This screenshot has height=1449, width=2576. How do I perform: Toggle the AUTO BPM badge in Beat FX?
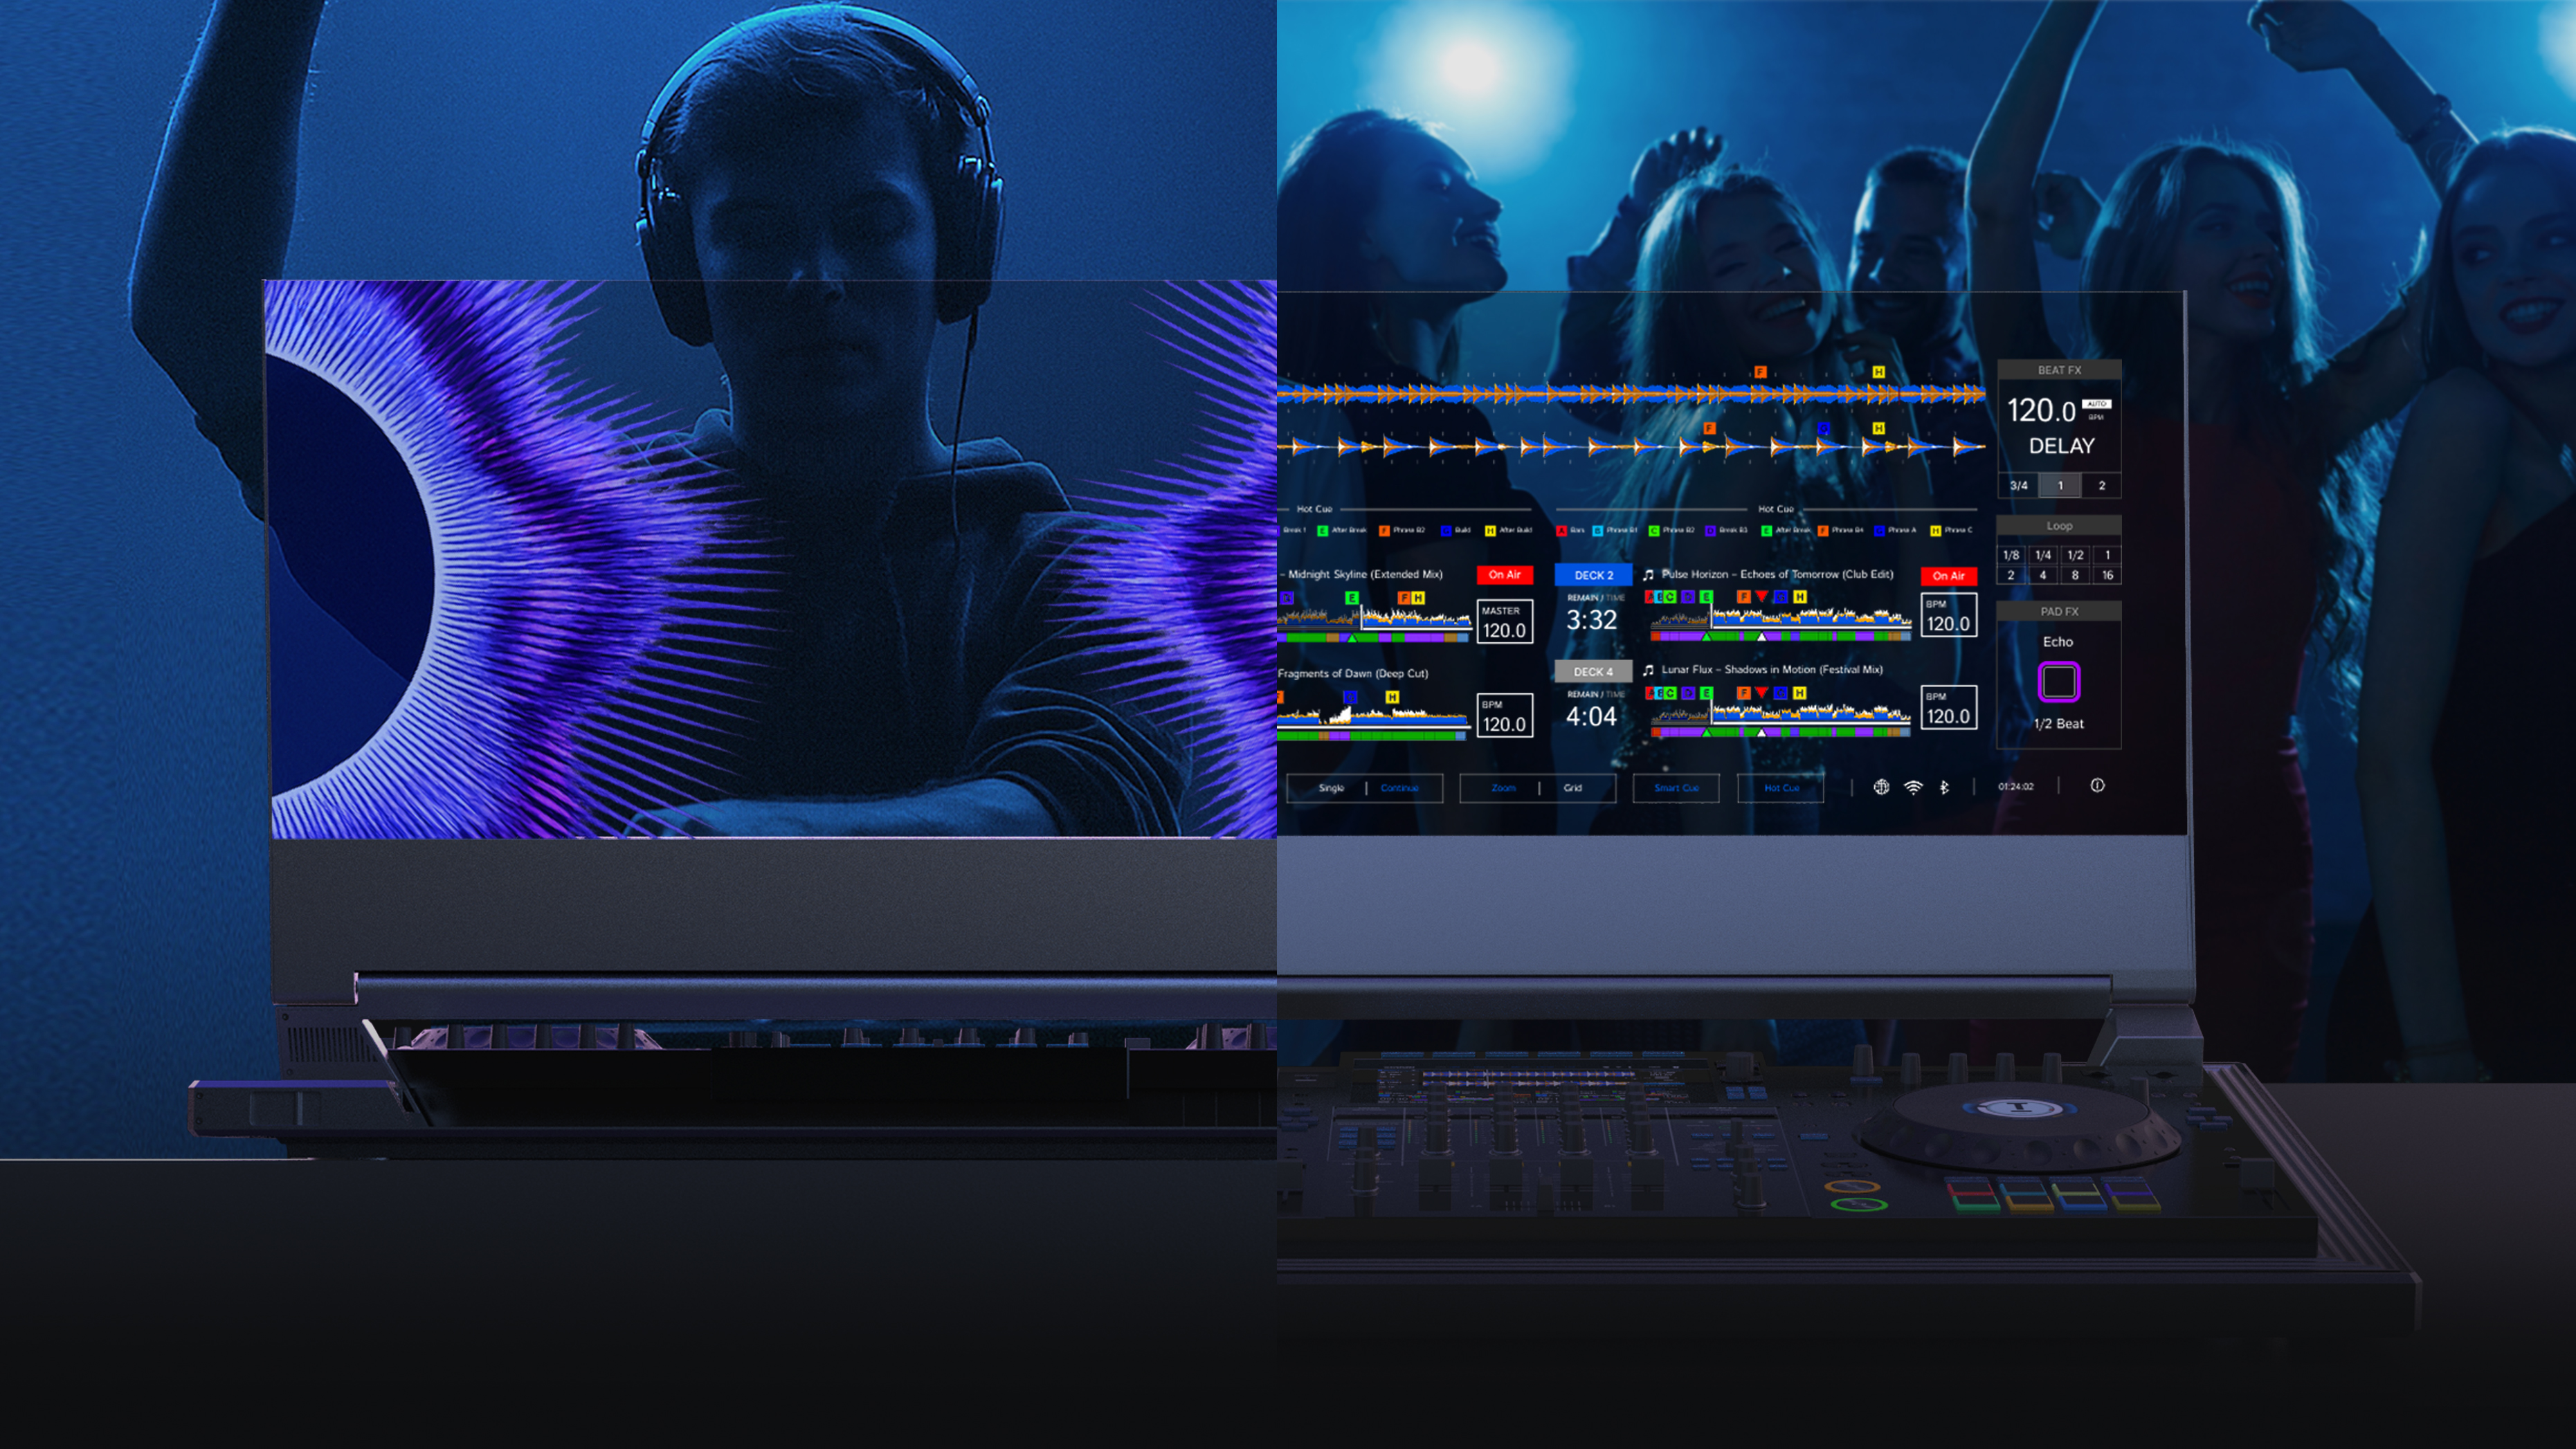pyautogui.click(x=2096, y=404)
